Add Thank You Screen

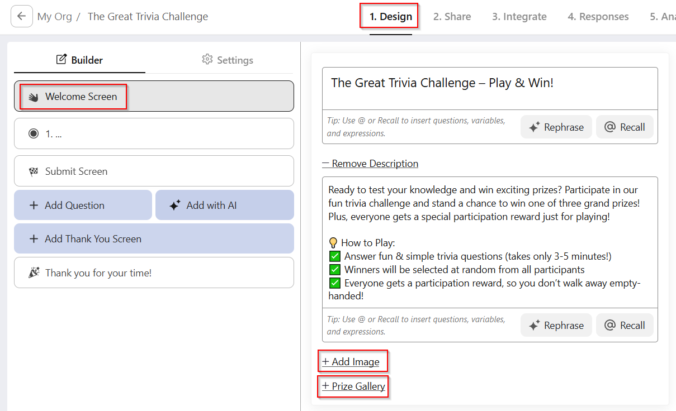tap(154, 238)
